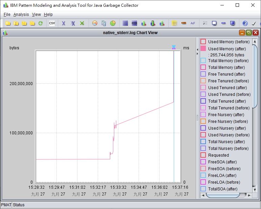Click the bar chart icon with black-outlined bar
This screenshot has height=209, width=261.
coord(152,23)
